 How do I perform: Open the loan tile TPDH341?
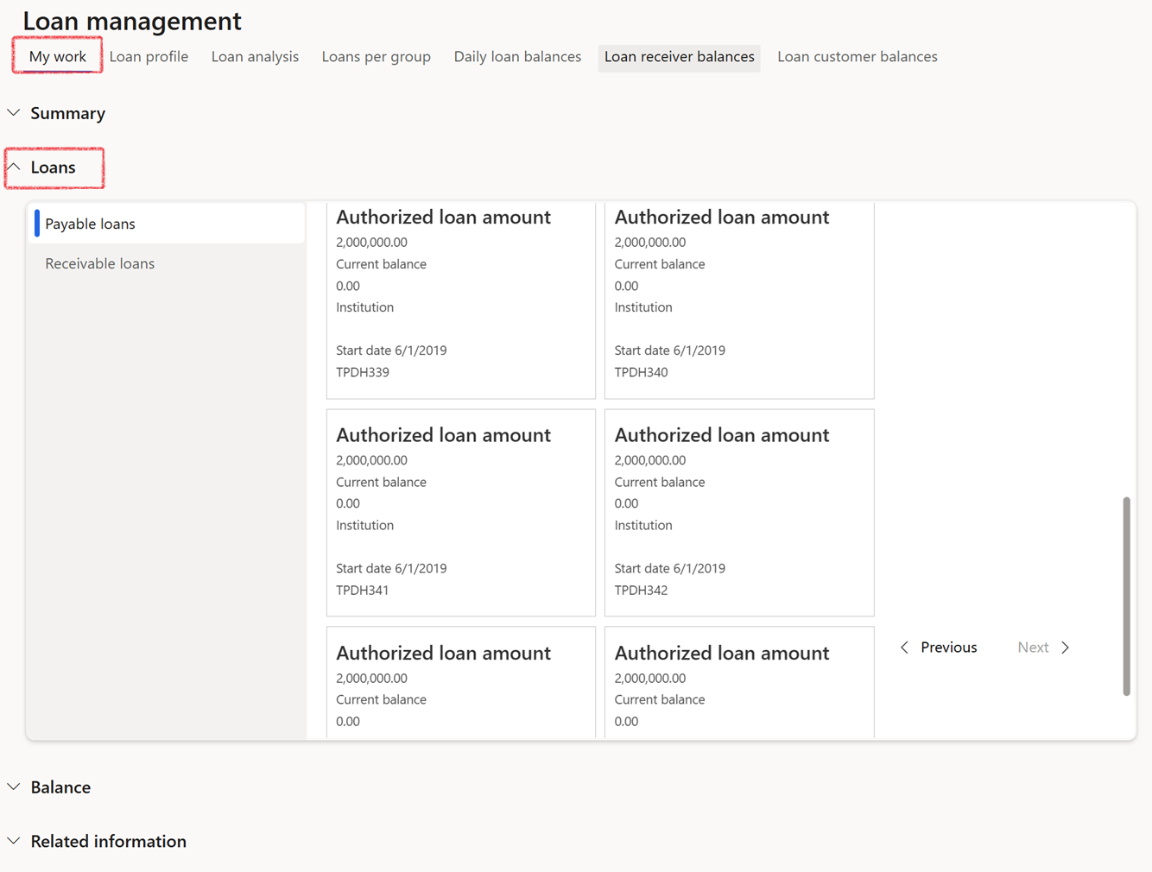(460, 512)
